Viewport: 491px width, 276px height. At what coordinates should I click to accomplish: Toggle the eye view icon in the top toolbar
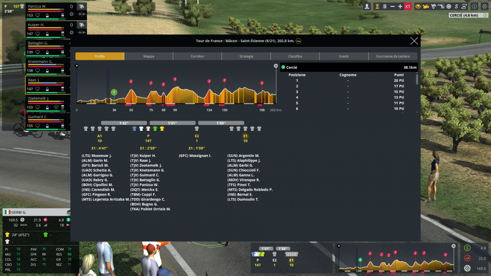point(418,6)
